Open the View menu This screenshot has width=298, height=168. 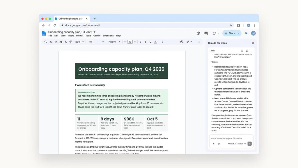pos(63,36)
